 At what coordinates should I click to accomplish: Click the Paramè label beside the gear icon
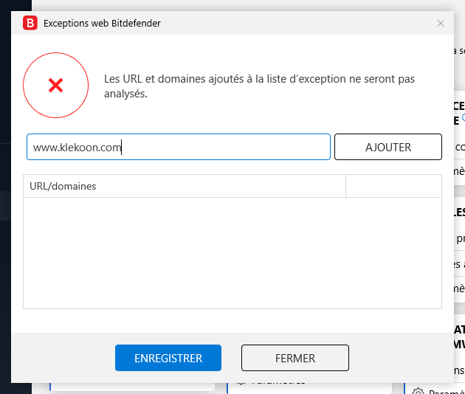(x=447, y=391)
